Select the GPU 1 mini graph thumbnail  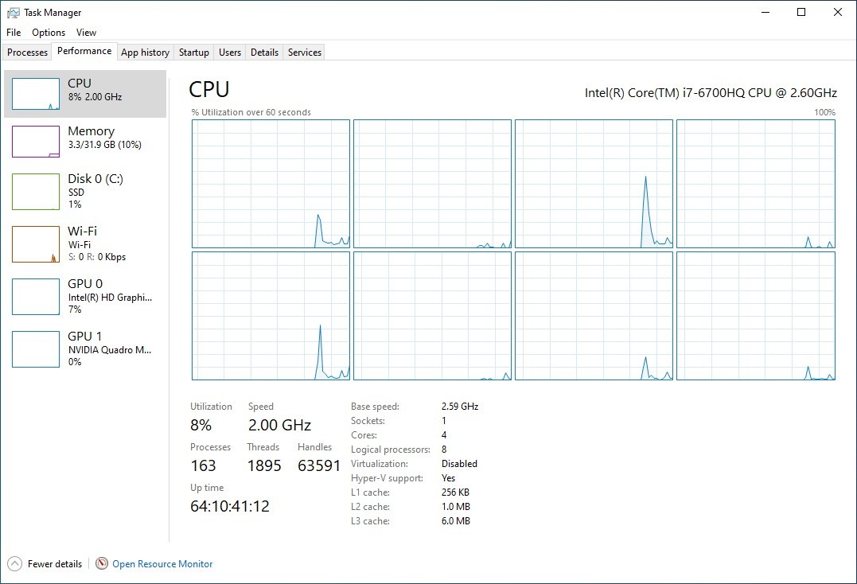[36, 349]
